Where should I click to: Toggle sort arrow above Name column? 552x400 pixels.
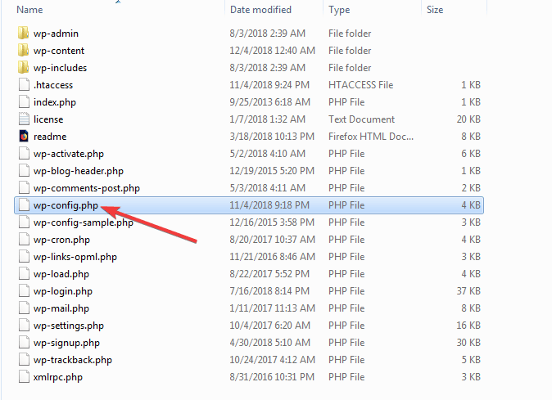119,2
